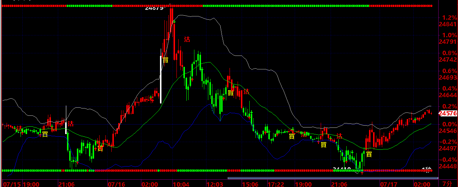Click the 0.8% percentage axis label
This screenshot has height=187, width=458.
[x=449, y=53]
